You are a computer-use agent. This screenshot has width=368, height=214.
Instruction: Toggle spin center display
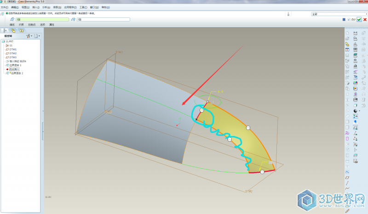[355, 116]
